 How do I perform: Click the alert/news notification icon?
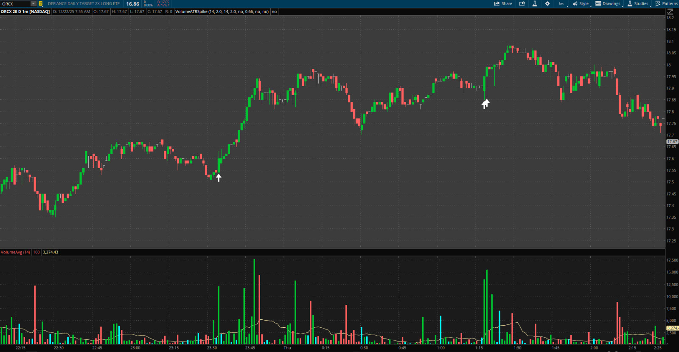point(522,3)
